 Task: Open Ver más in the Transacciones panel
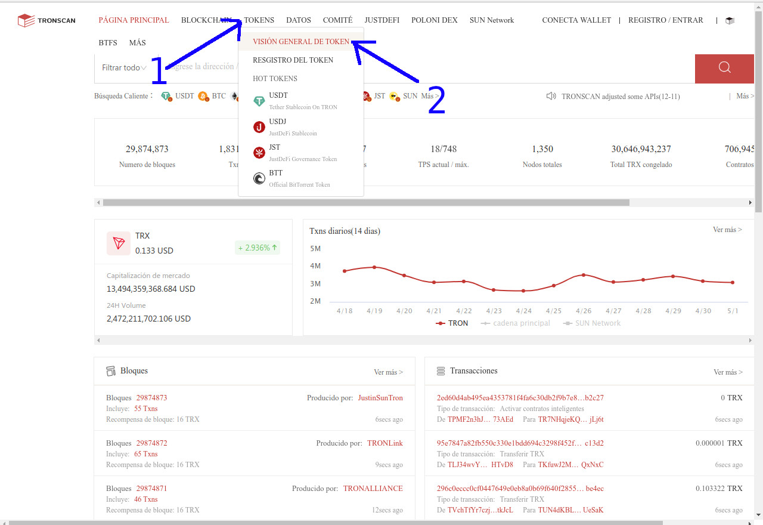coord(728,372)
